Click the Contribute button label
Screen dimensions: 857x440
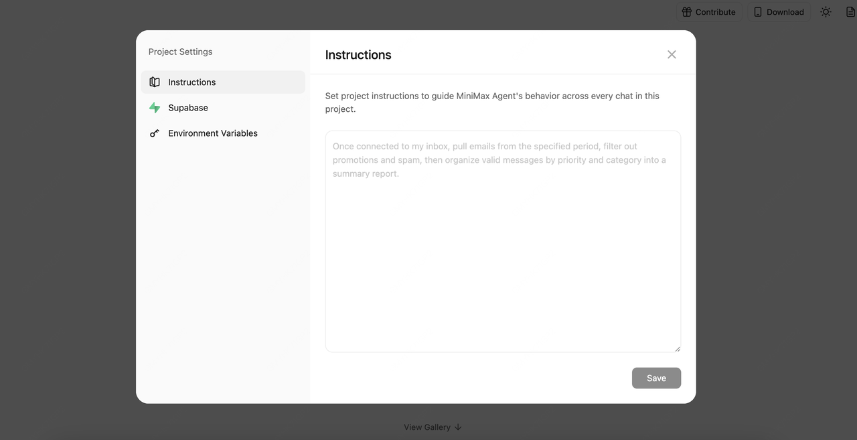tap(715, 12)
